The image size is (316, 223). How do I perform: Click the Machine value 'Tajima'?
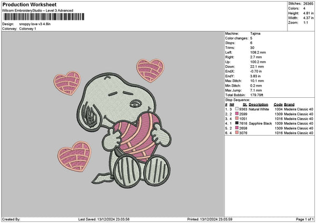[x=255, y=34]
